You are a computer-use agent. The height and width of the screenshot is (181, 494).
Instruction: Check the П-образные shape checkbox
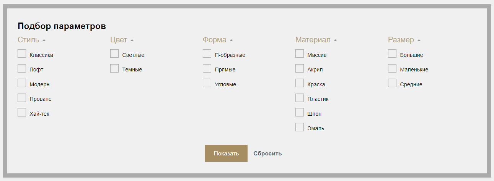[207, 54]
